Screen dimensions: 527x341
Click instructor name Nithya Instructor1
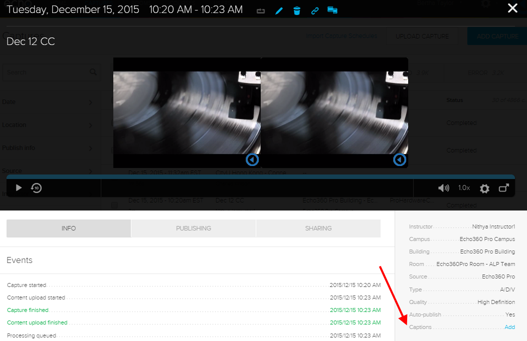pyautogui.click(x=493, y=226)
